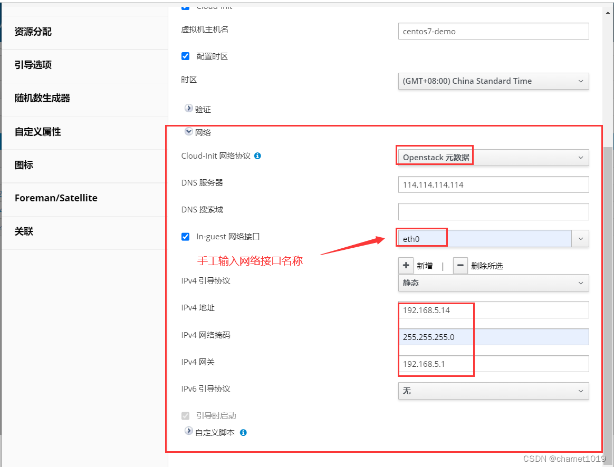614x467 pixels.
Task: Open the Cloud-Init 网络协议 dropdown
Action: (x=493, y=157)
